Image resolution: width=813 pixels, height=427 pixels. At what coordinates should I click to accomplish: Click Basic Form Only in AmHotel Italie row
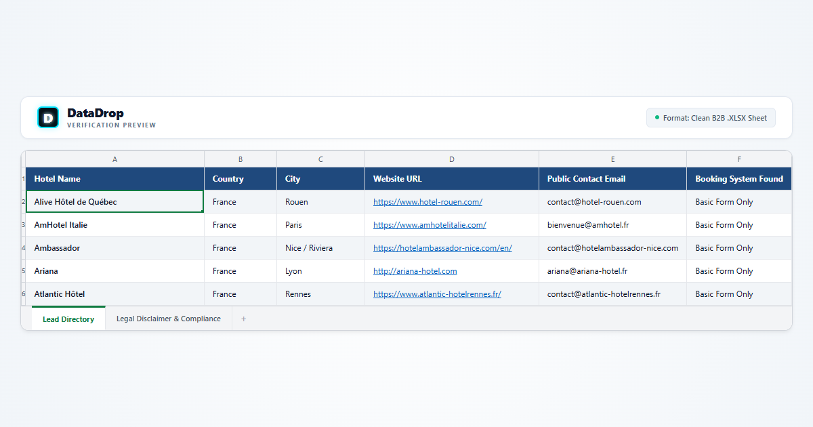point(739,225)
